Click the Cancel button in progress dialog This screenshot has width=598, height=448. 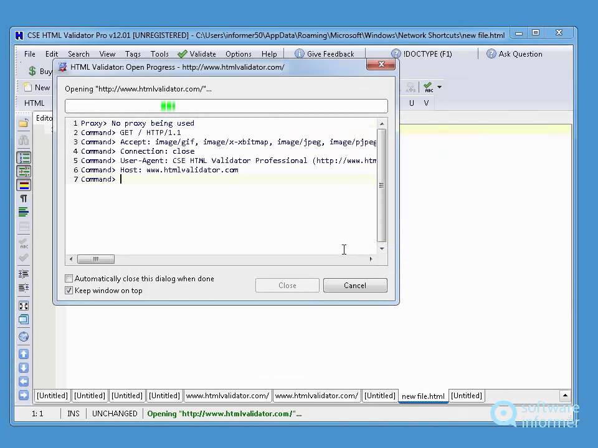click(355, 286)
